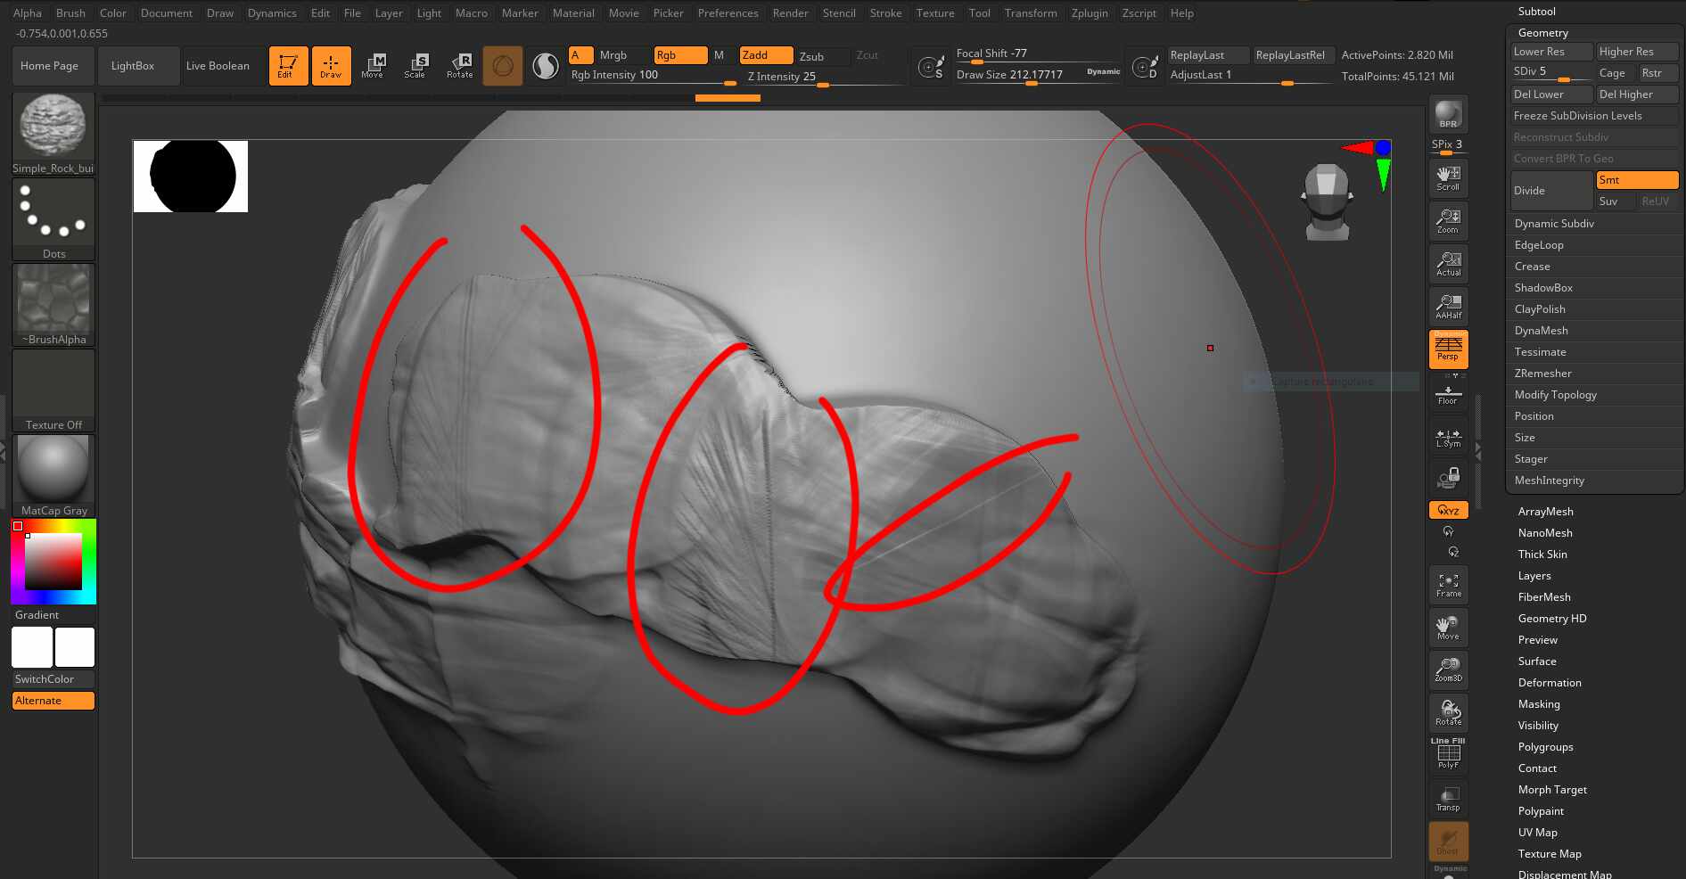Select the Rotate transform tool icon

coord(460,65)
